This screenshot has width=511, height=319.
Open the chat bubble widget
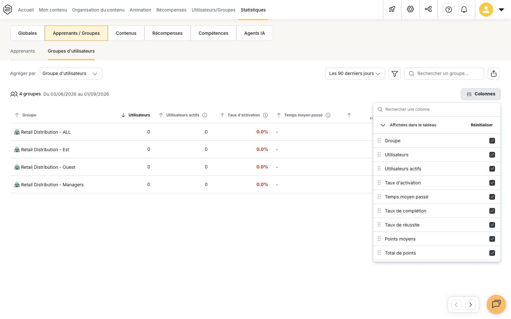(496, 304)
